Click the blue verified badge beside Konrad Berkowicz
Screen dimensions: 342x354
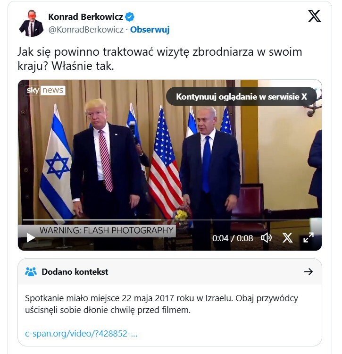click(130, 17)
